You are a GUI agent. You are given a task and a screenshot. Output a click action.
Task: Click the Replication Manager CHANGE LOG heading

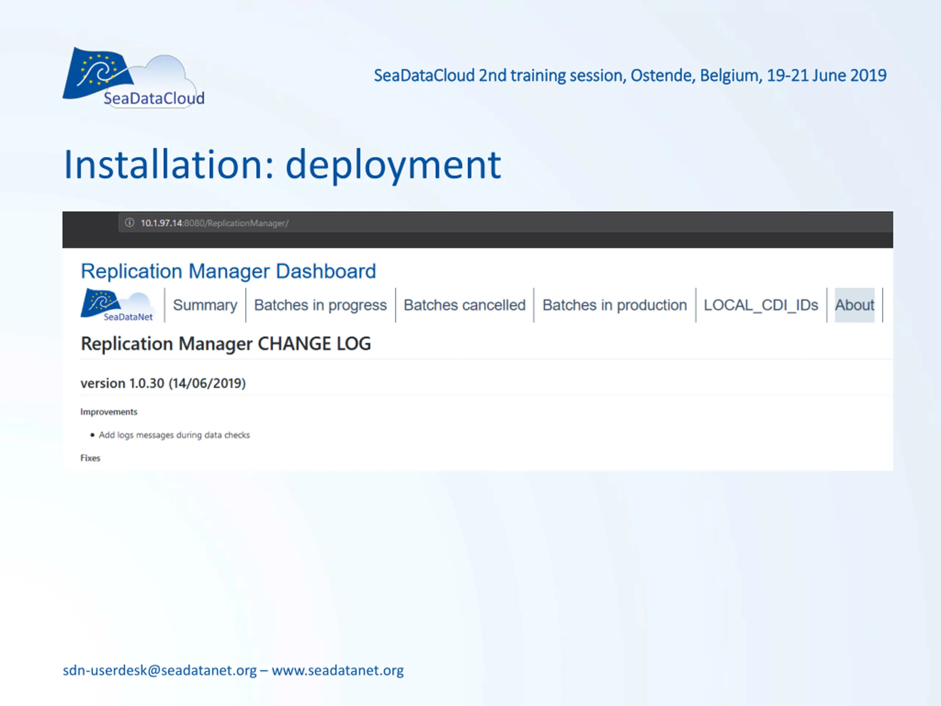(226, 344)
